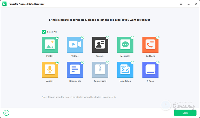Select the Photos file type icon
Image resolution: width=200 pixels, height=118 pixels.
(x=50, y=45)
